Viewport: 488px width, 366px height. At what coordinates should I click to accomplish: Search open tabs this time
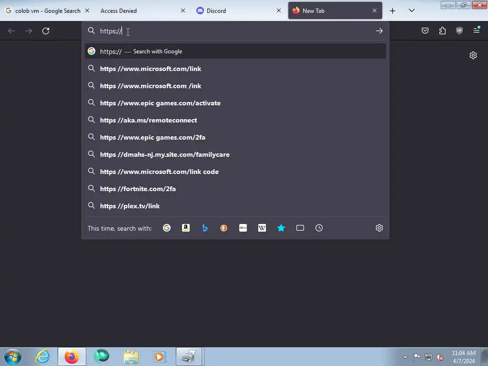coord(300,228)
